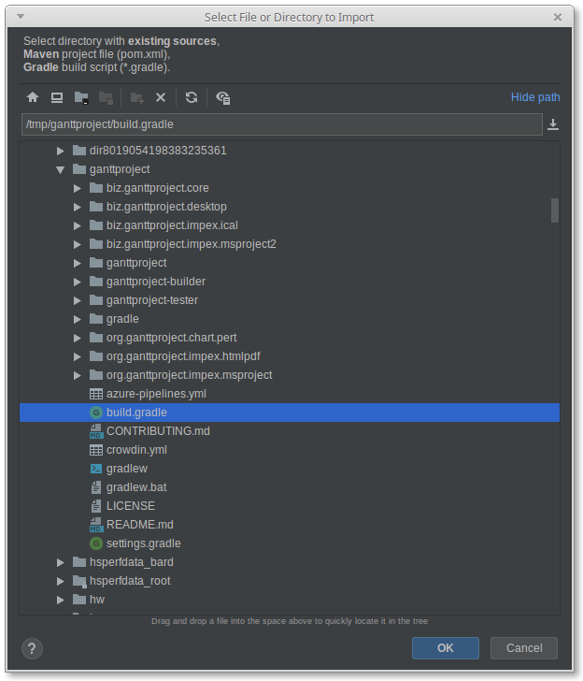The width and height of the screenshot is (583, 681).
Task: Click the file tree vertical scrollbar
Action: (x=555, y=210)
